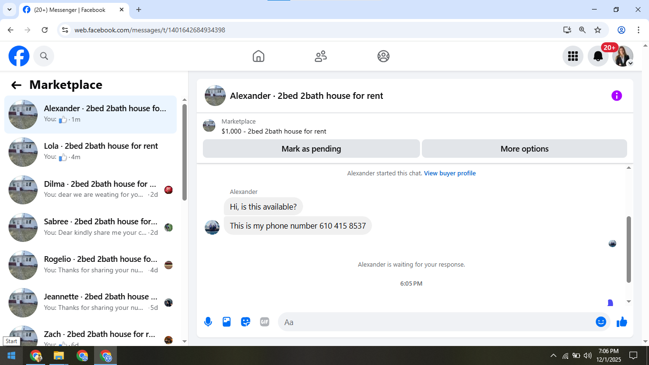Open the Jeannette conversation

pos(91,302)
